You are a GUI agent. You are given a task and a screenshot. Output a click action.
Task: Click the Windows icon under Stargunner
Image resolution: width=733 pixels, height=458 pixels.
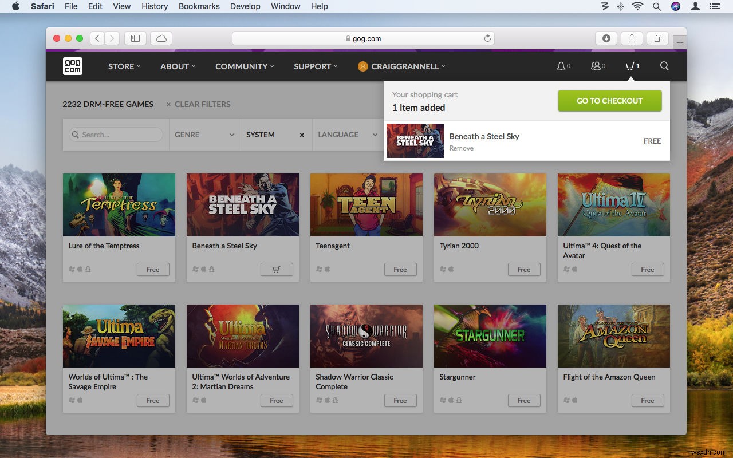point(442,401)
